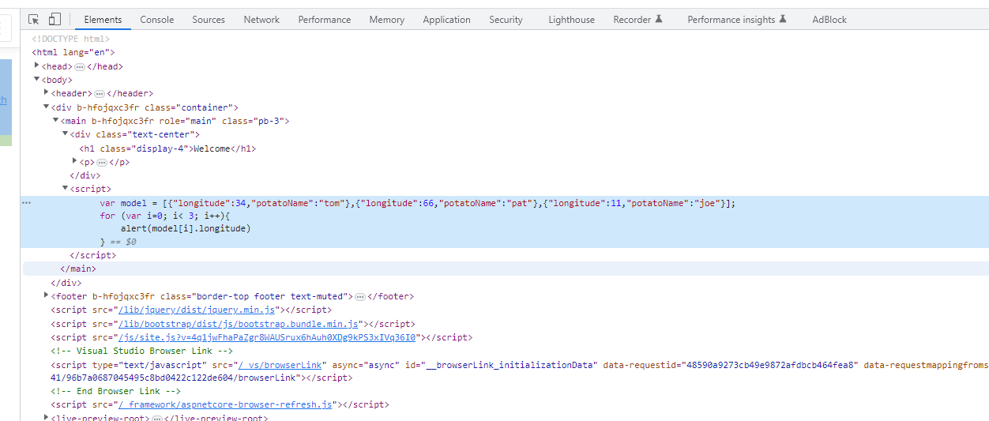Expand the head element node
Image resolution: width=989 pixels, height=421 pixels.
pos(36,66)
